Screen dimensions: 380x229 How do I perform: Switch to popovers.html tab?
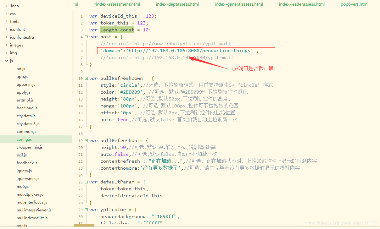355,4
